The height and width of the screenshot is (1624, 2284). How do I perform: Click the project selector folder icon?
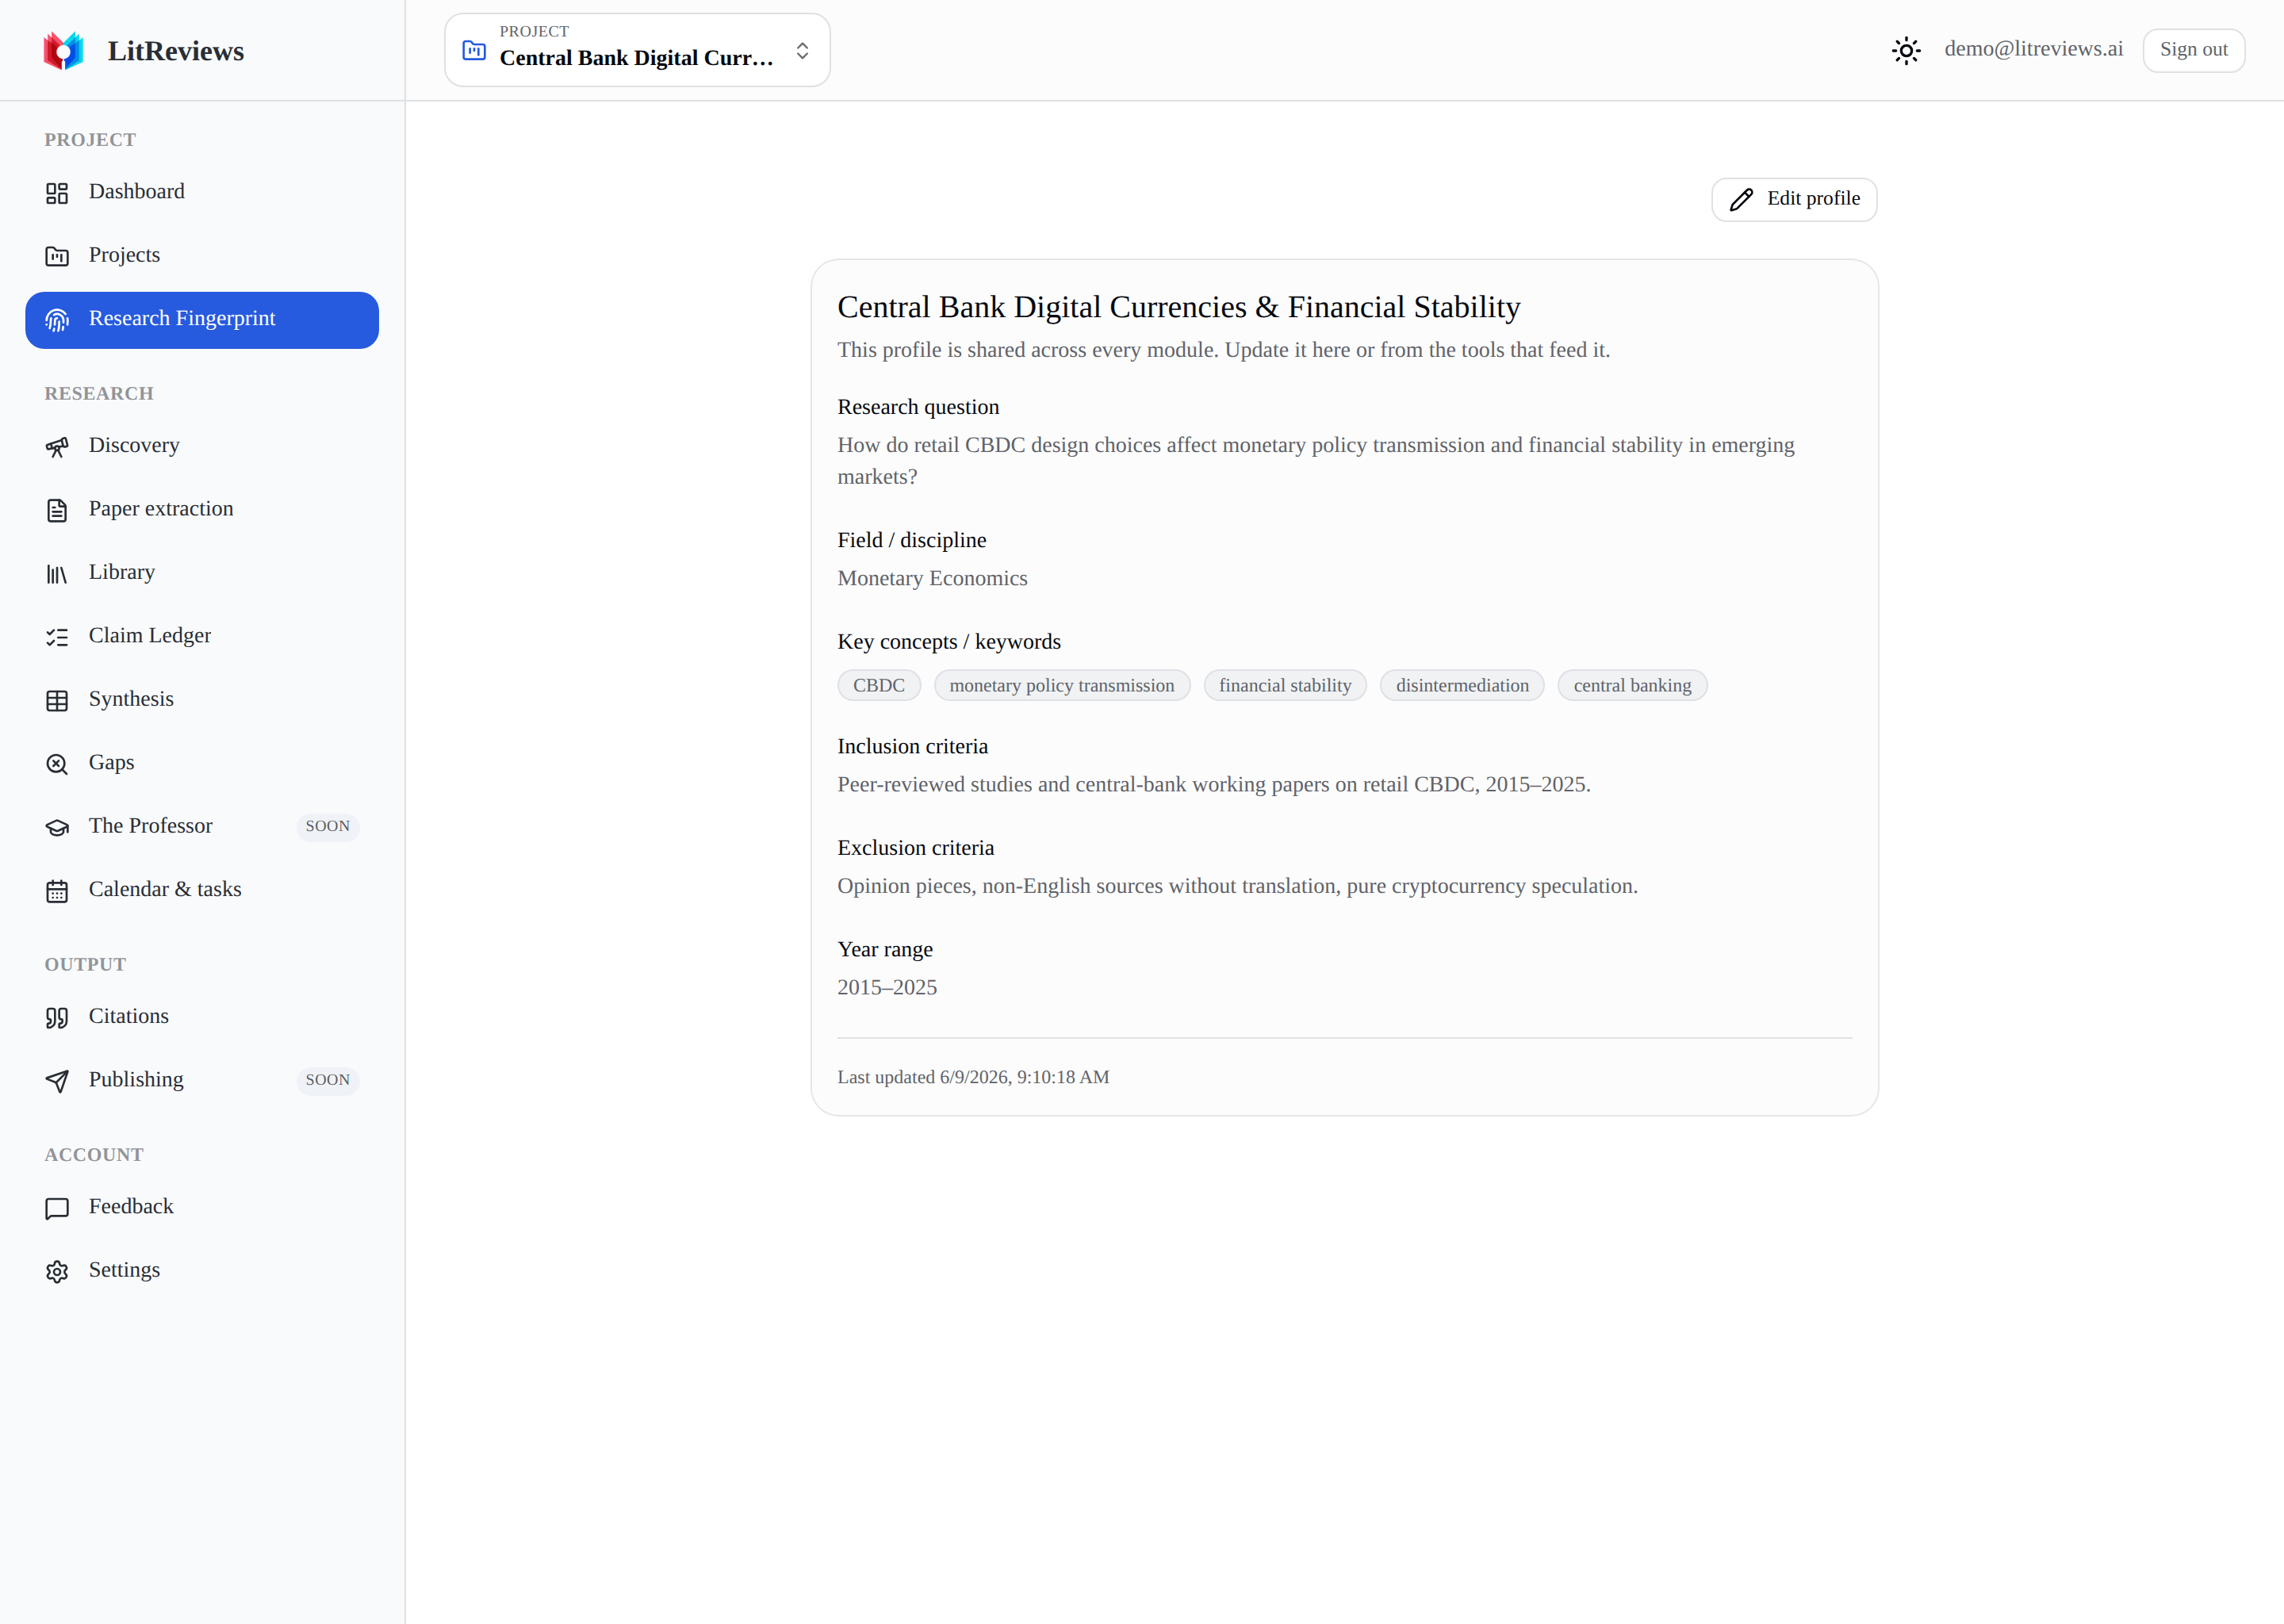(x=474, y=50)
